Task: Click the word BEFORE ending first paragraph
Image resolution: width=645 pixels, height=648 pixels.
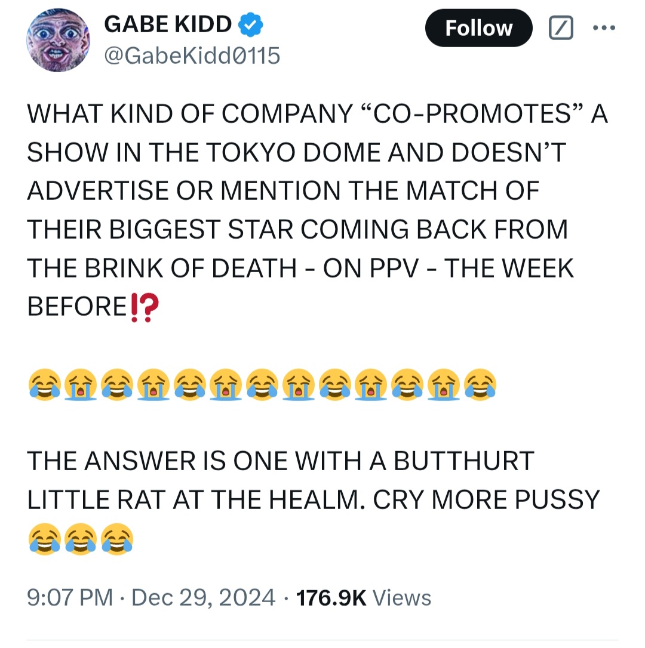Action: click(77, 307)
